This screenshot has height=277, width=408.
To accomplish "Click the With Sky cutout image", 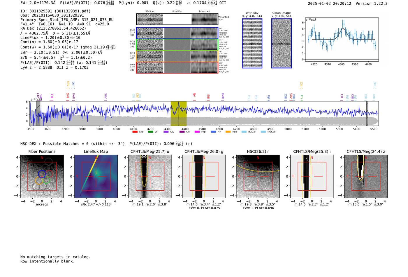I will (252, 43).
